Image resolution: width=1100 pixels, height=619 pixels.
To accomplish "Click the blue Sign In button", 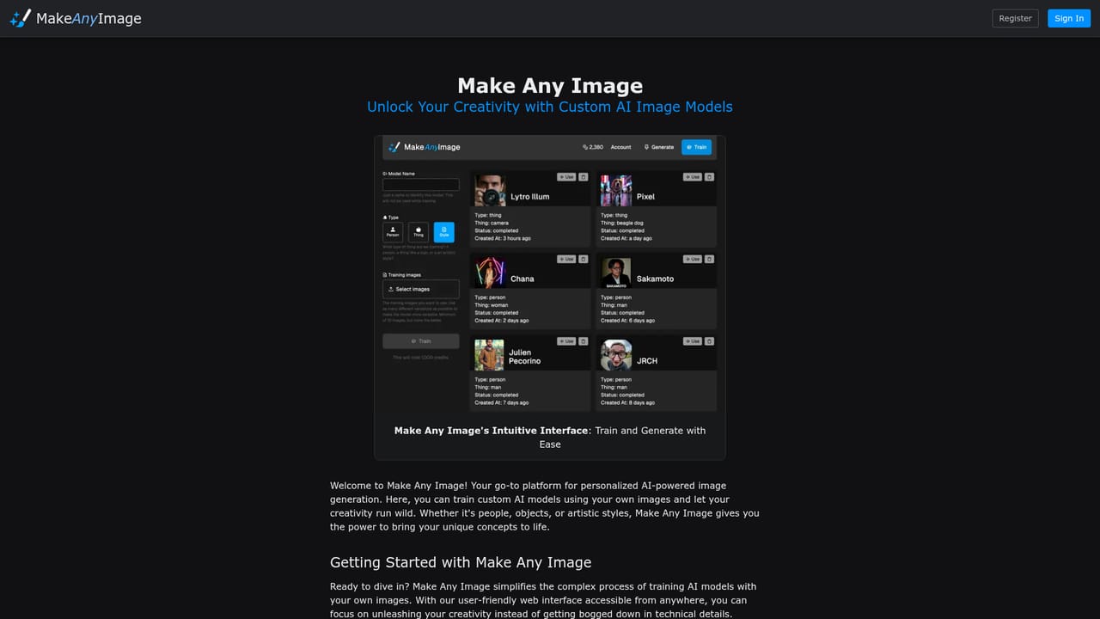I will click(x=1069, y=18).
